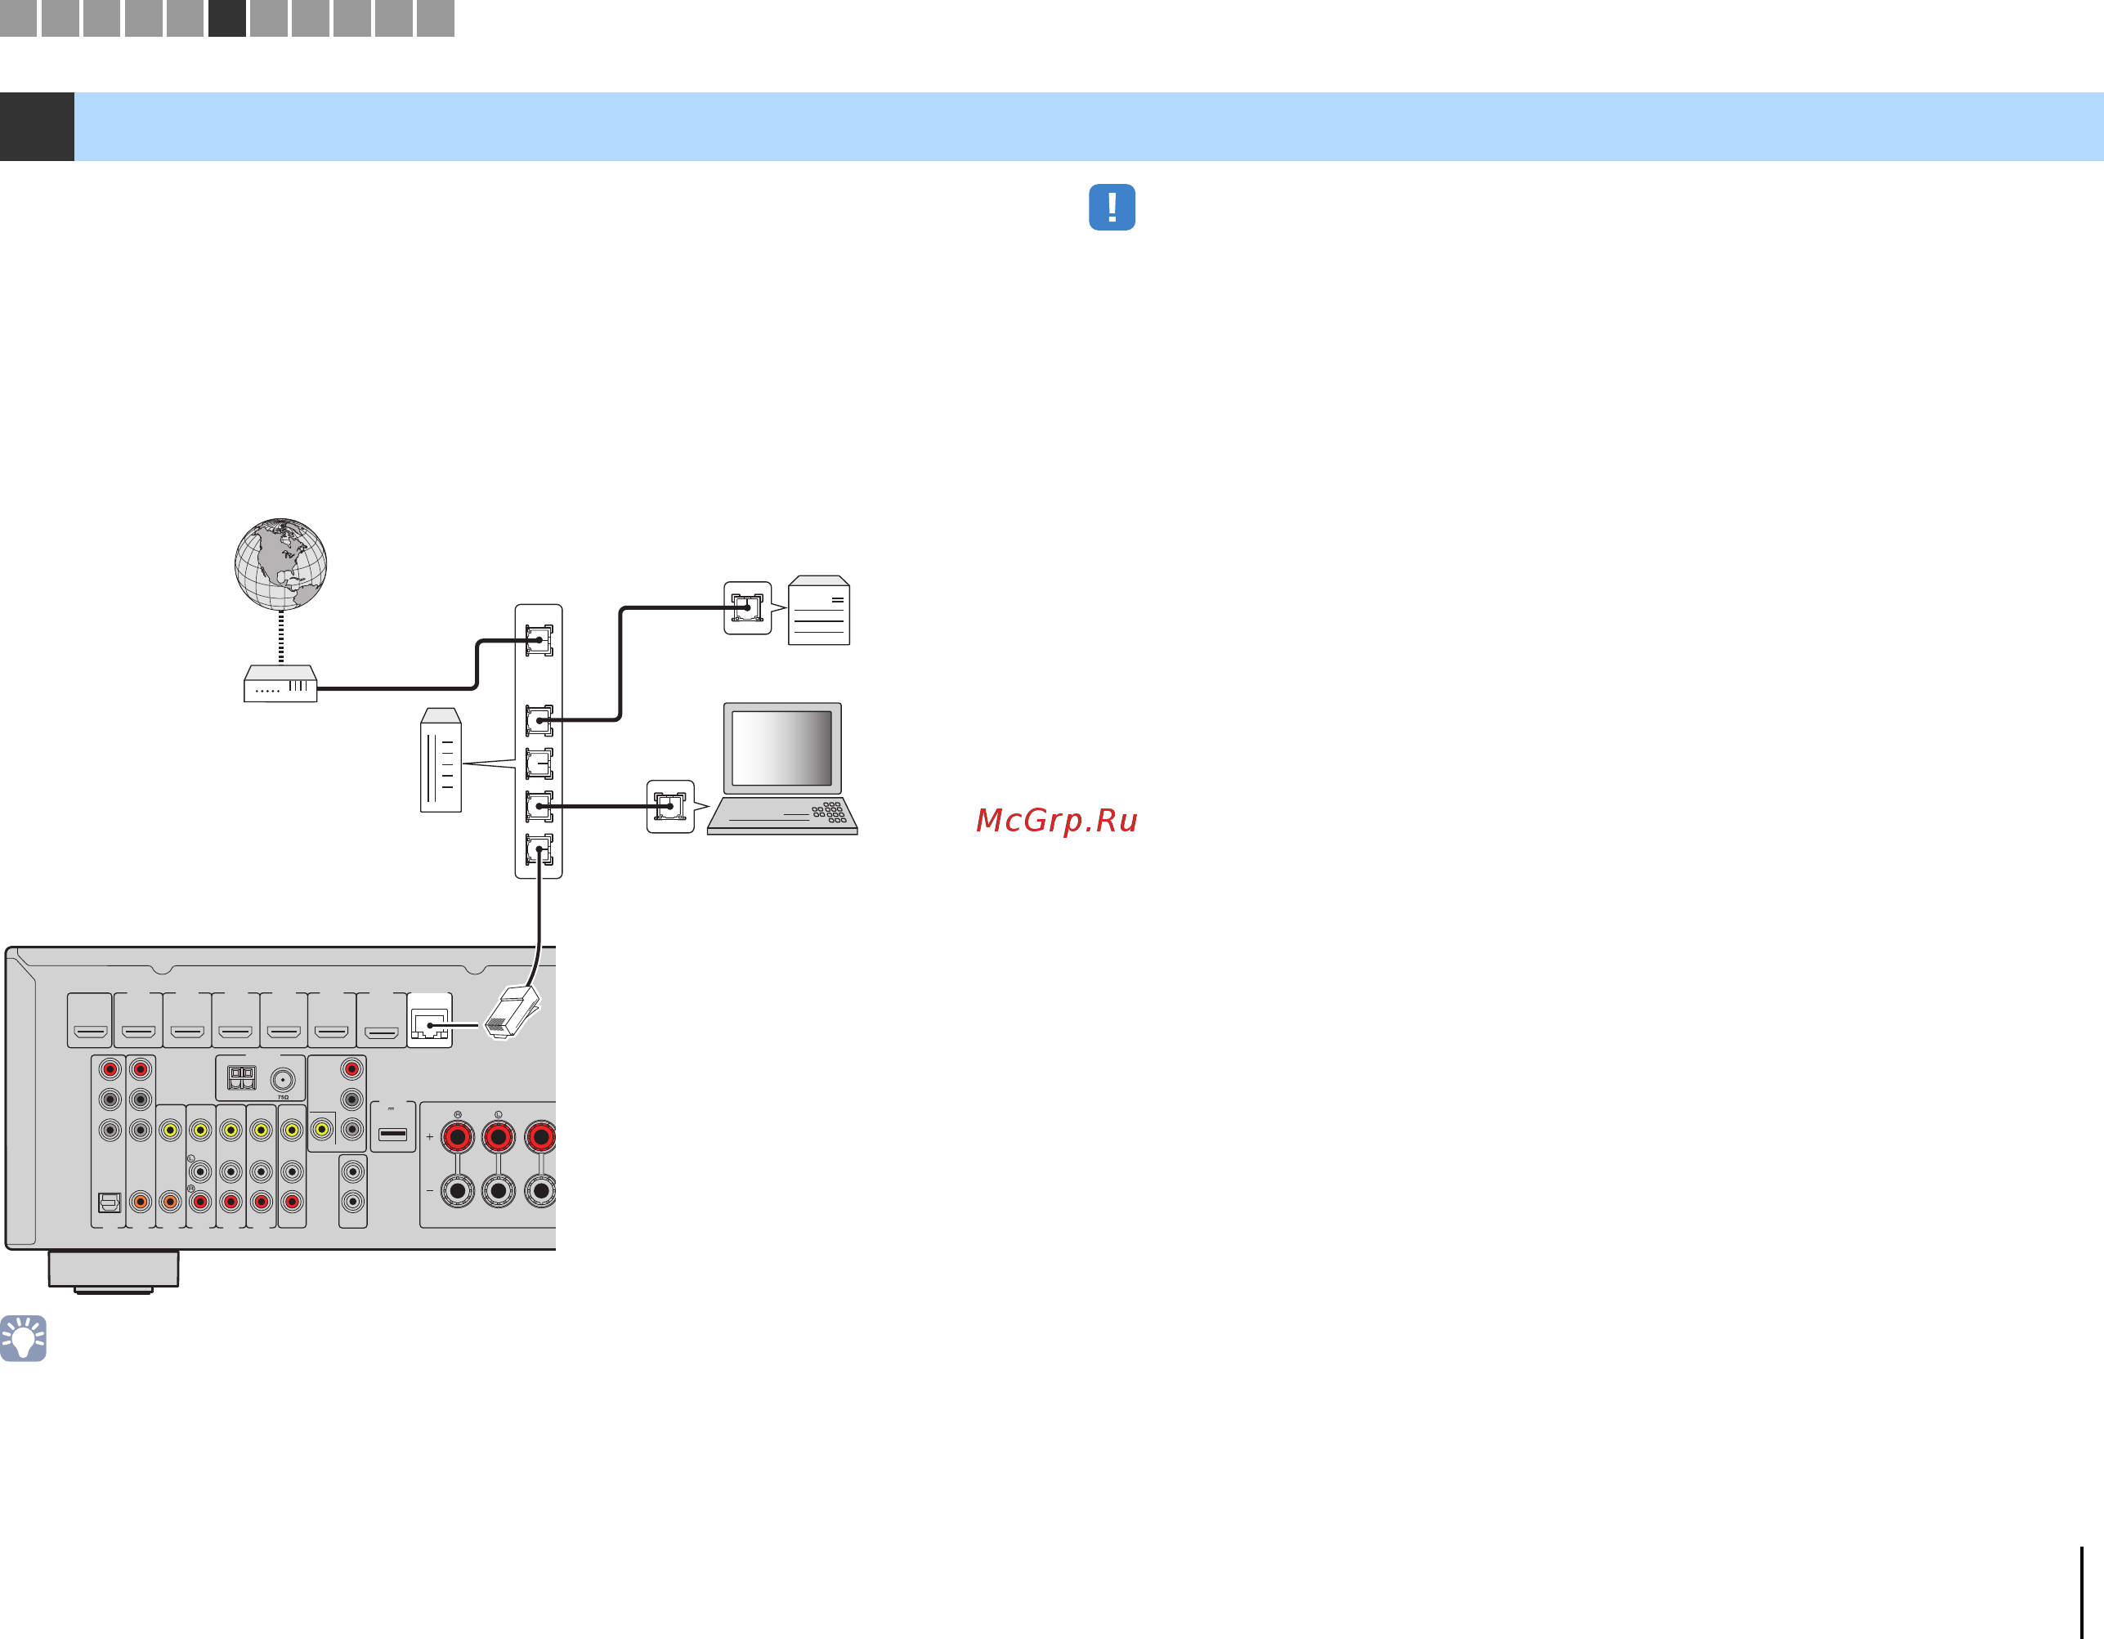Select the dark active tab square
The image size is (2104, 1639).
click(227, 18)
